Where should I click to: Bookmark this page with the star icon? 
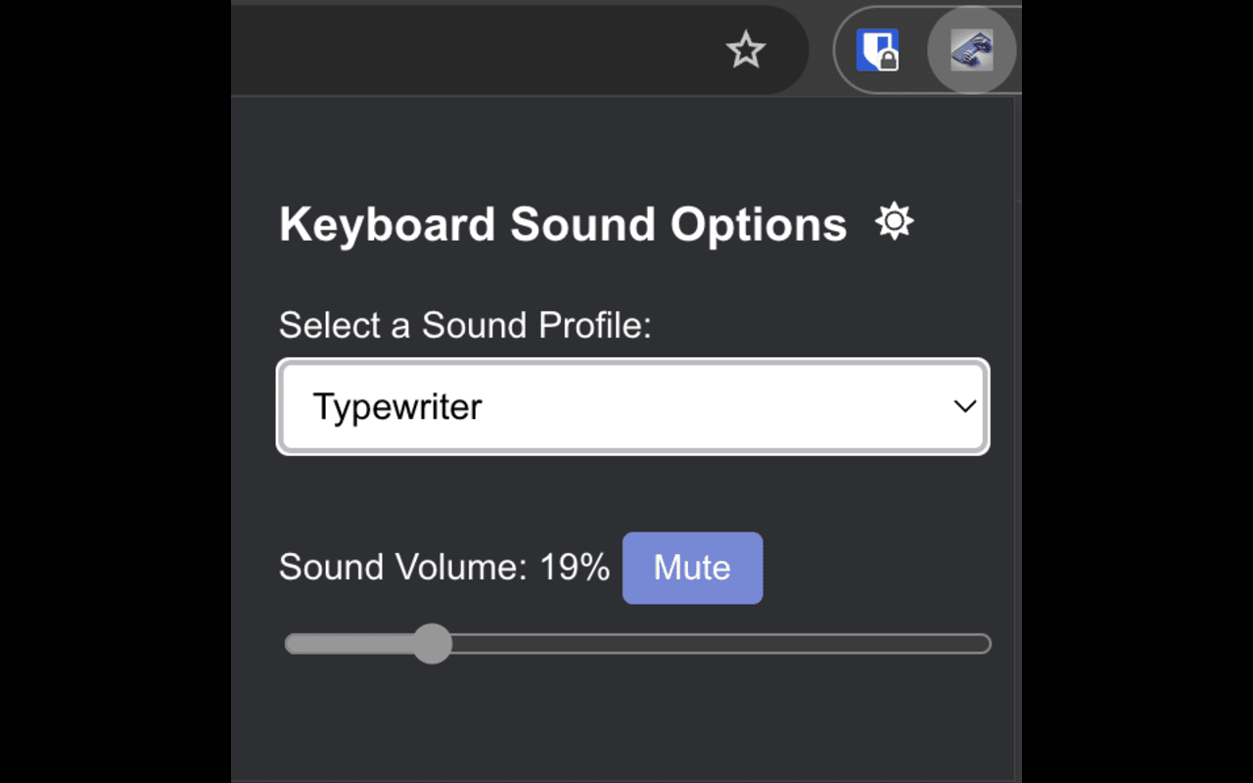pyautogui.click(x=745, y=50)
